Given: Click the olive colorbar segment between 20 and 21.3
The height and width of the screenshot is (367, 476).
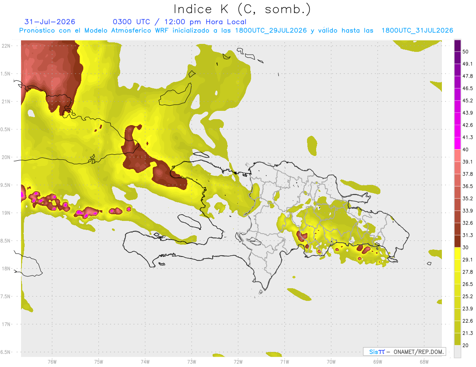Looking at the screenshot, I should pyautogui.click(x=457, y=339).
